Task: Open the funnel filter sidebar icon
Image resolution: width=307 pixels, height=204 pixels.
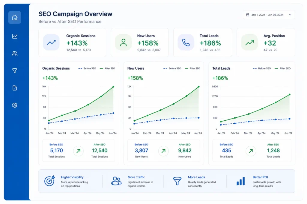Action: point(15,70)
